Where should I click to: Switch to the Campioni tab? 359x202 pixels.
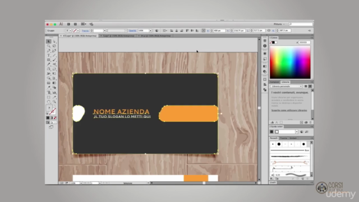coord(274,82)
